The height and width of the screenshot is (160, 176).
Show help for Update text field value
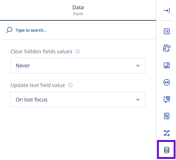(x=70, y=85)
